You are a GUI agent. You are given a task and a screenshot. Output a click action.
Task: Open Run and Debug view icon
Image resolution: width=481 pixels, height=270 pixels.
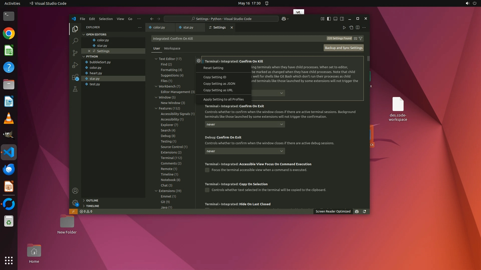pos(75,65)
